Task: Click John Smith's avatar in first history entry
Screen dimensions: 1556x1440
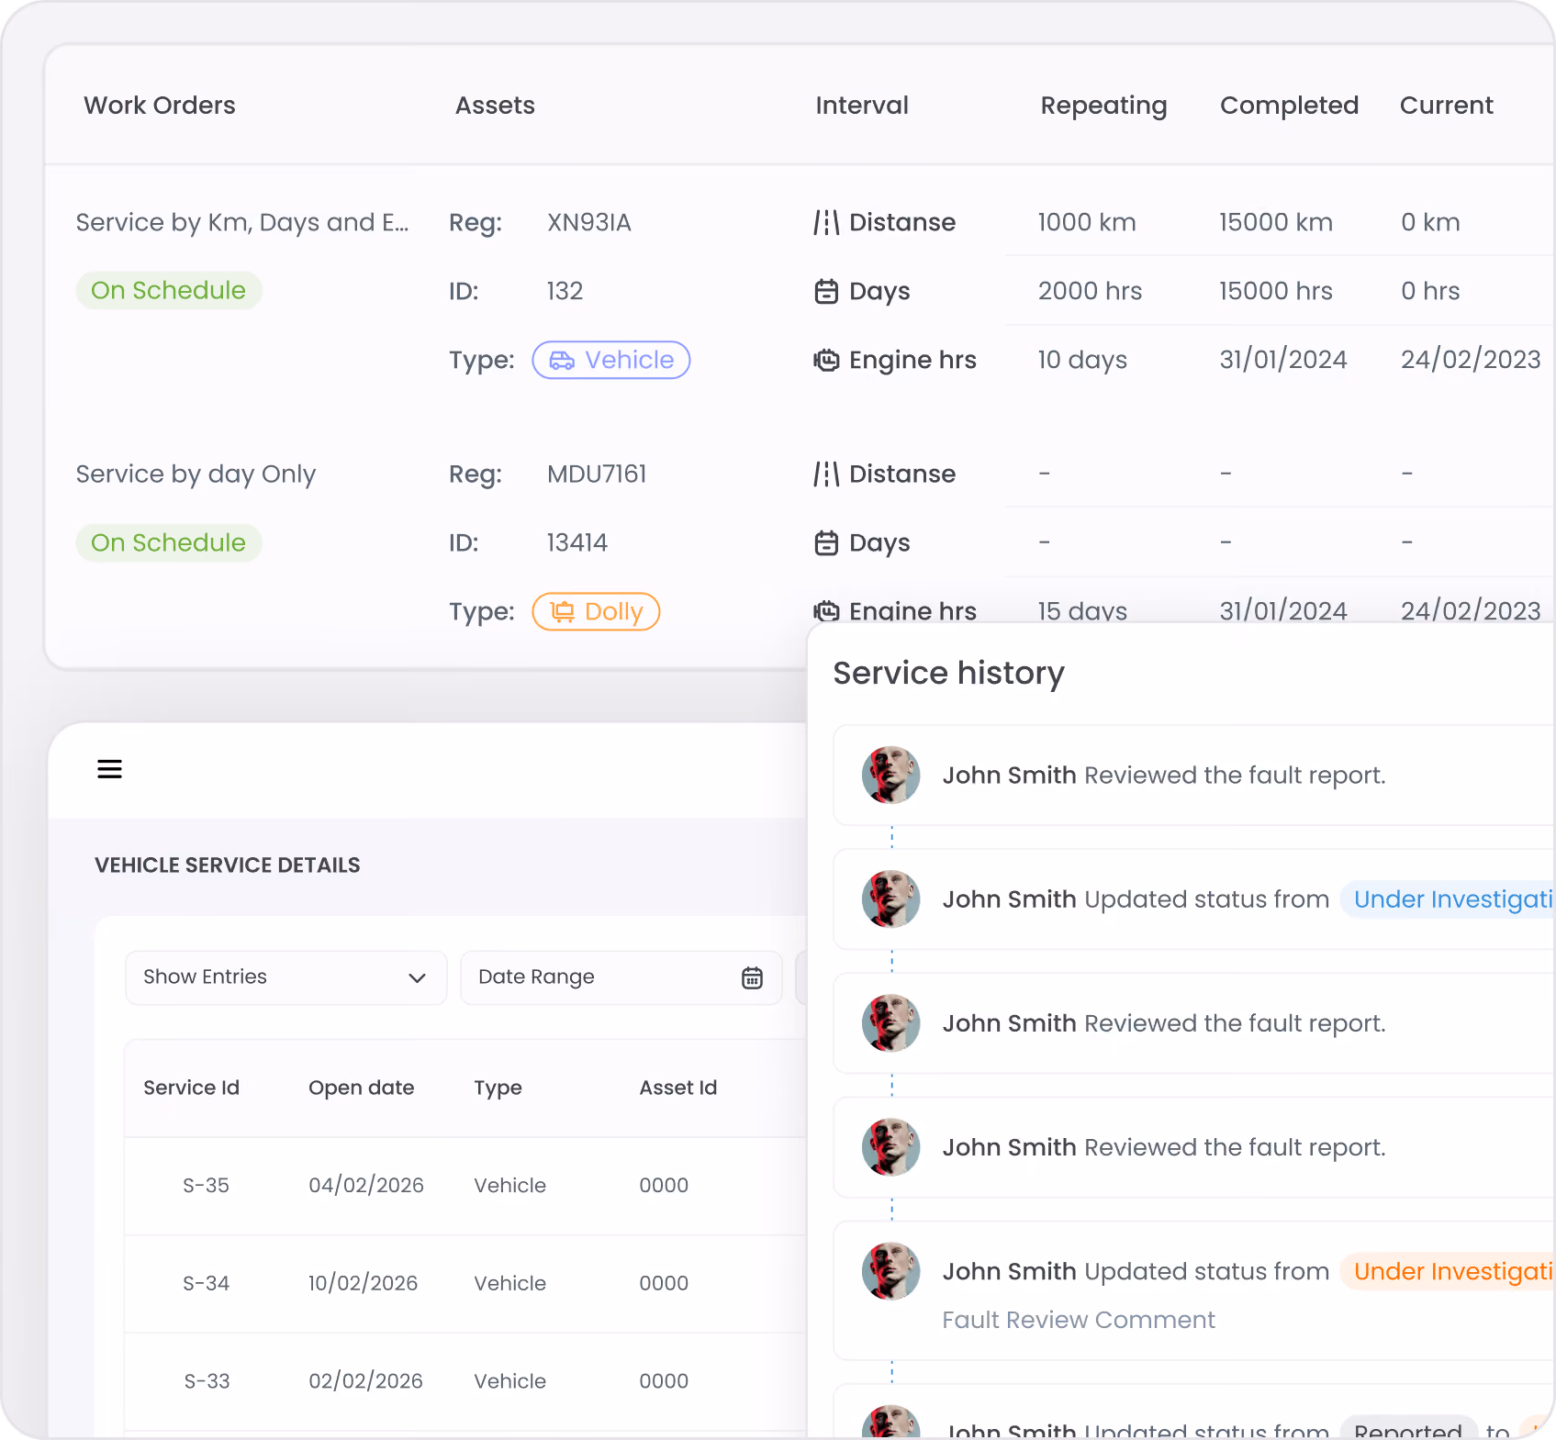Action: coord(890,775)
